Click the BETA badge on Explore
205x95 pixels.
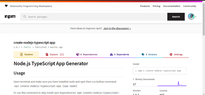click(x=62, y=54)
